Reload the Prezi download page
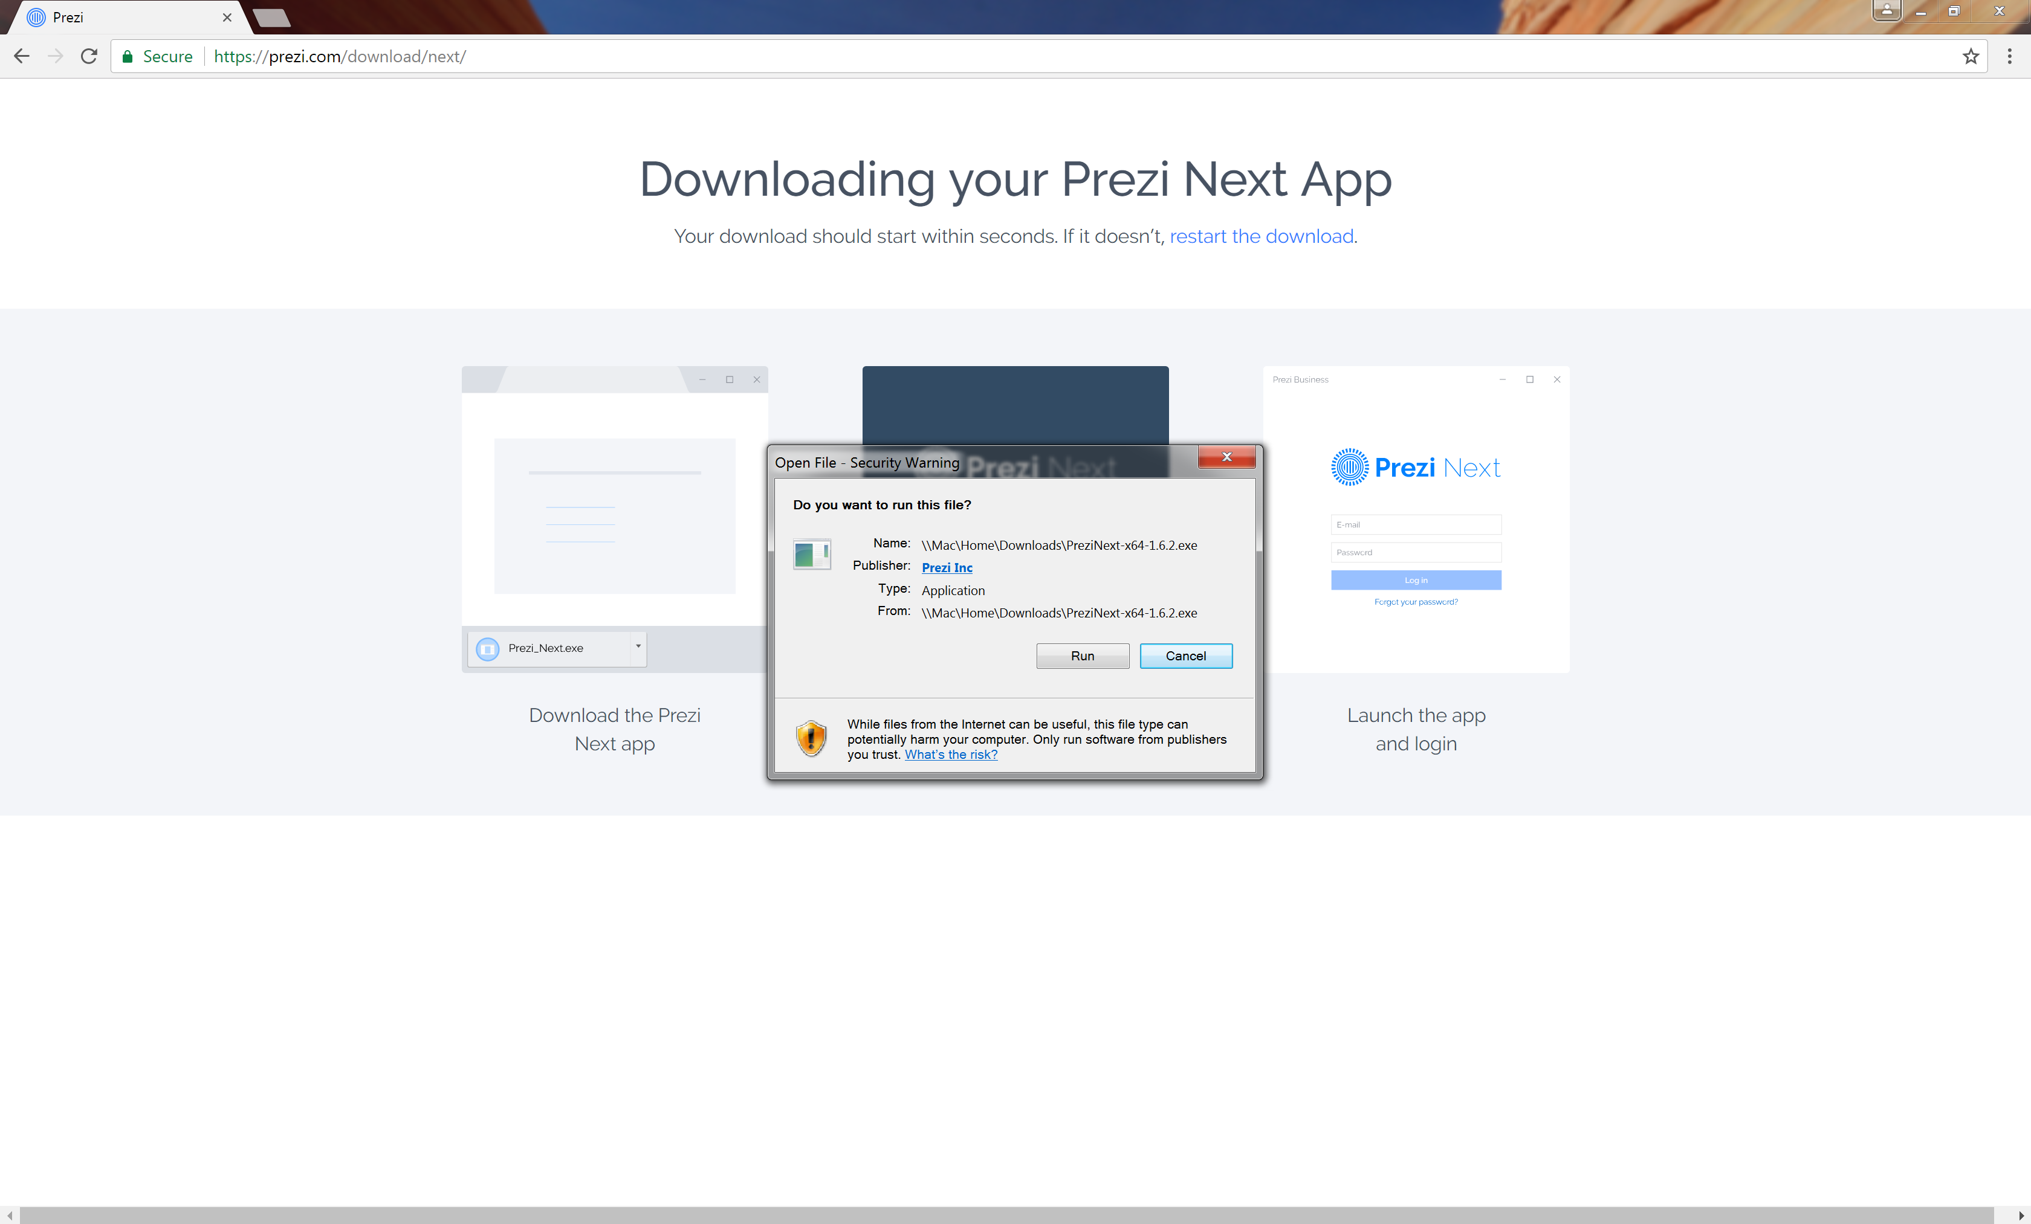The height and width of the screenshot is (1224, 2031). click(89, 56)
